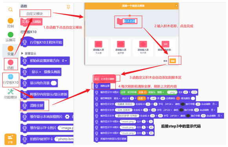Screen dimensions: 228x147
Task: Click 清除全屏 block in script area
Action: coord(102,86)
